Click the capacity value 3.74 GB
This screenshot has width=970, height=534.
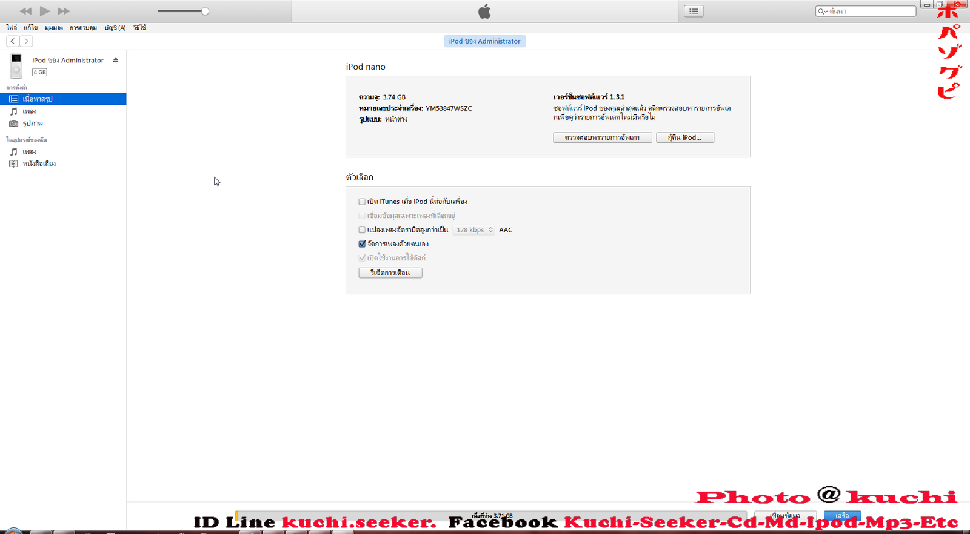point(394,97)
